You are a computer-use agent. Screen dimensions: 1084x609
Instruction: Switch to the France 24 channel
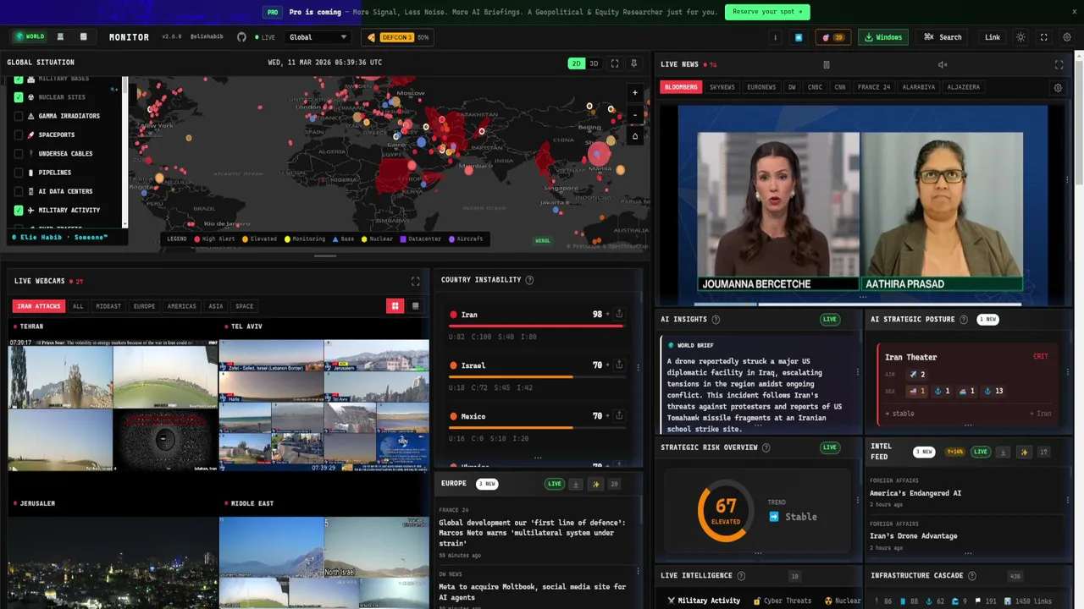874,87
